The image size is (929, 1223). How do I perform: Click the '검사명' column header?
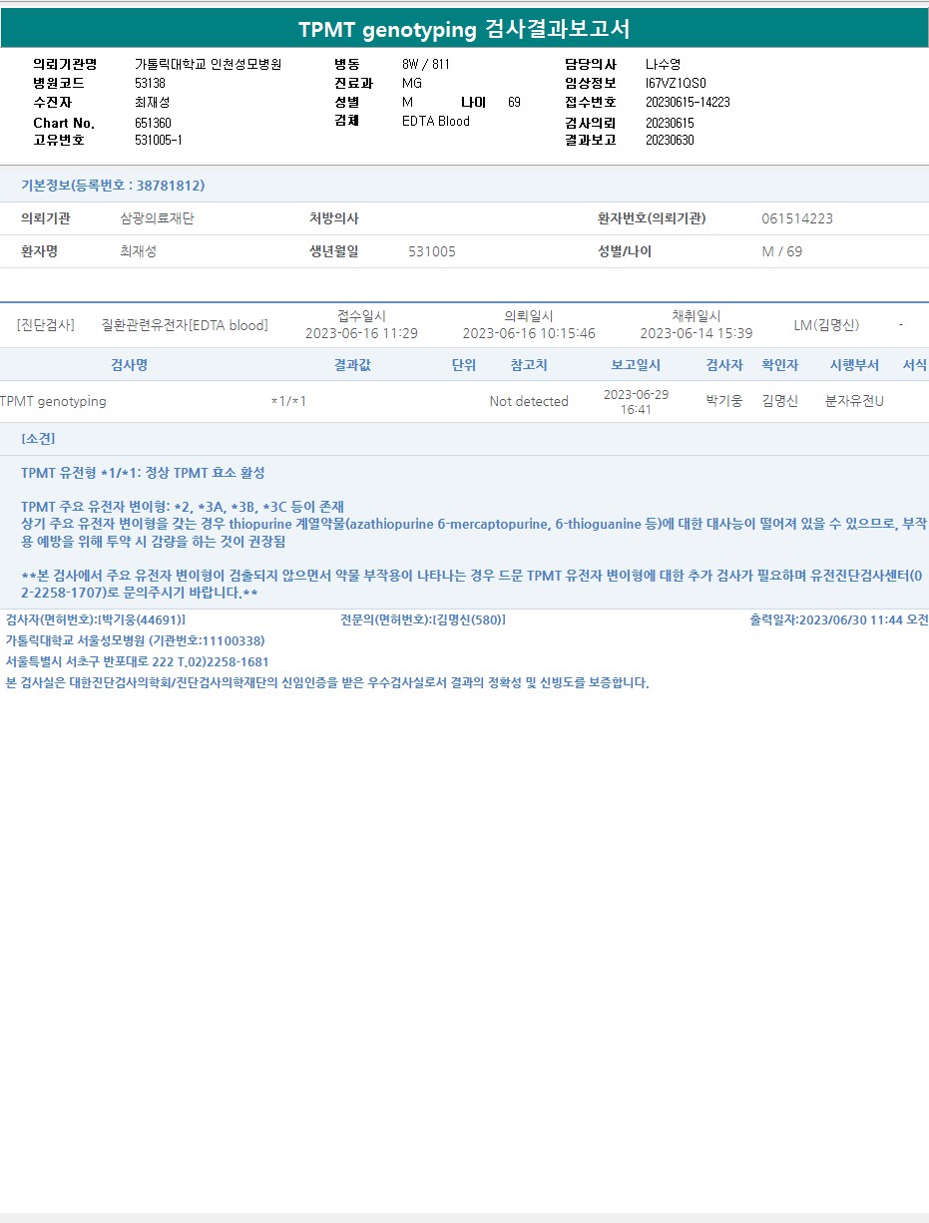[129, 365]
